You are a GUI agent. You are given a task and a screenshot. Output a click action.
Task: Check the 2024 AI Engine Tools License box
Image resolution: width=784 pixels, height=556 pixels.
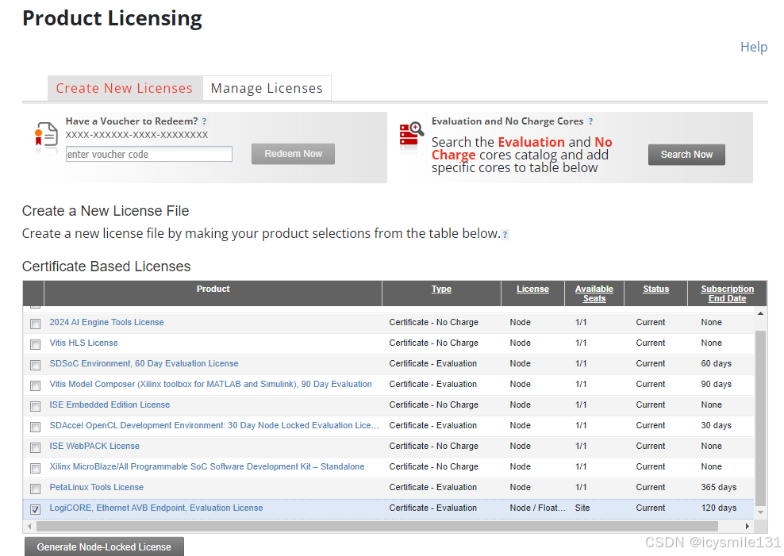pyautogui.click(x=36, y=324)
